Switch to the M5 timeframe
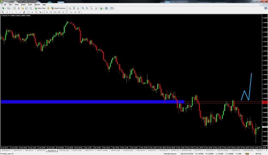This screenshot has width=268, height=155. point(51,12)
